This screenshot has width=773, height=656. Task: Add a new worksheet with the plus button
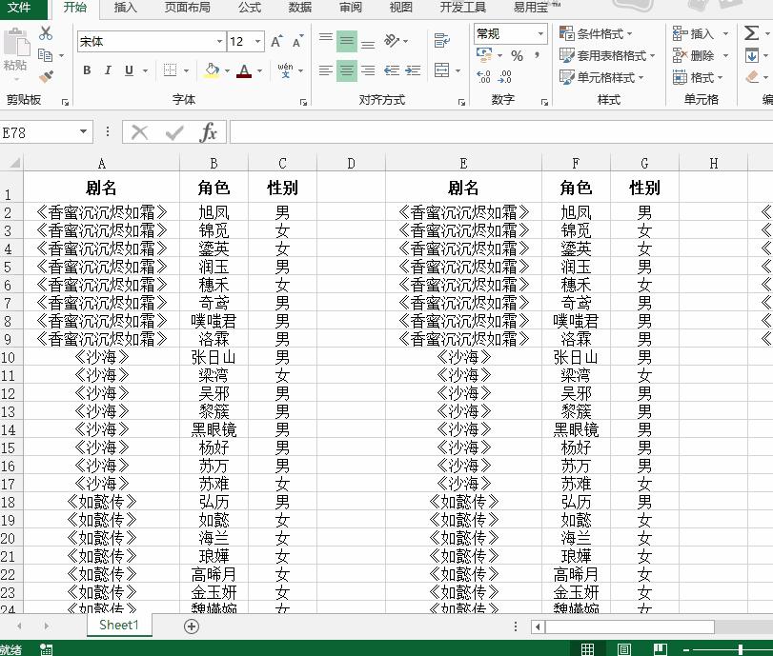[191, 626]
